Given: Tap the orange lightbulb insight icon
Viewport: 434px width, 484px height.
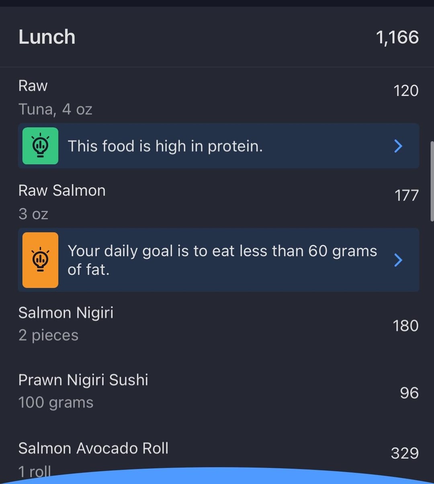Looking at the screenshot, I should pyautogui.click(x=40, y=260).
